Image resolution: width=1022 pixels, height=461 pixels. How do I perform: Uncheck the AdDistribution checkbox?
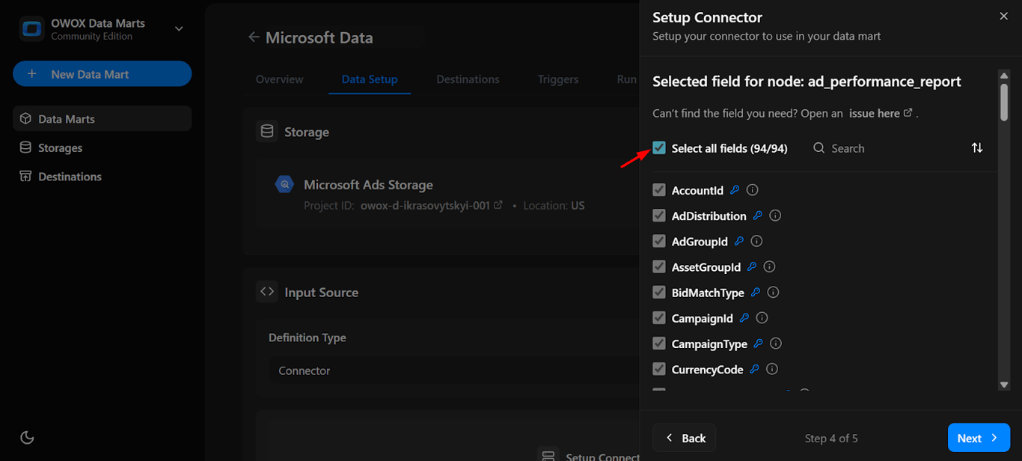pyautogui.click(x=659, y=216)
